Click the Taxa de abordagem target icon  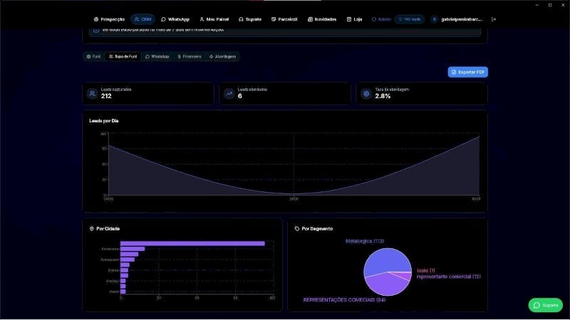366,94
